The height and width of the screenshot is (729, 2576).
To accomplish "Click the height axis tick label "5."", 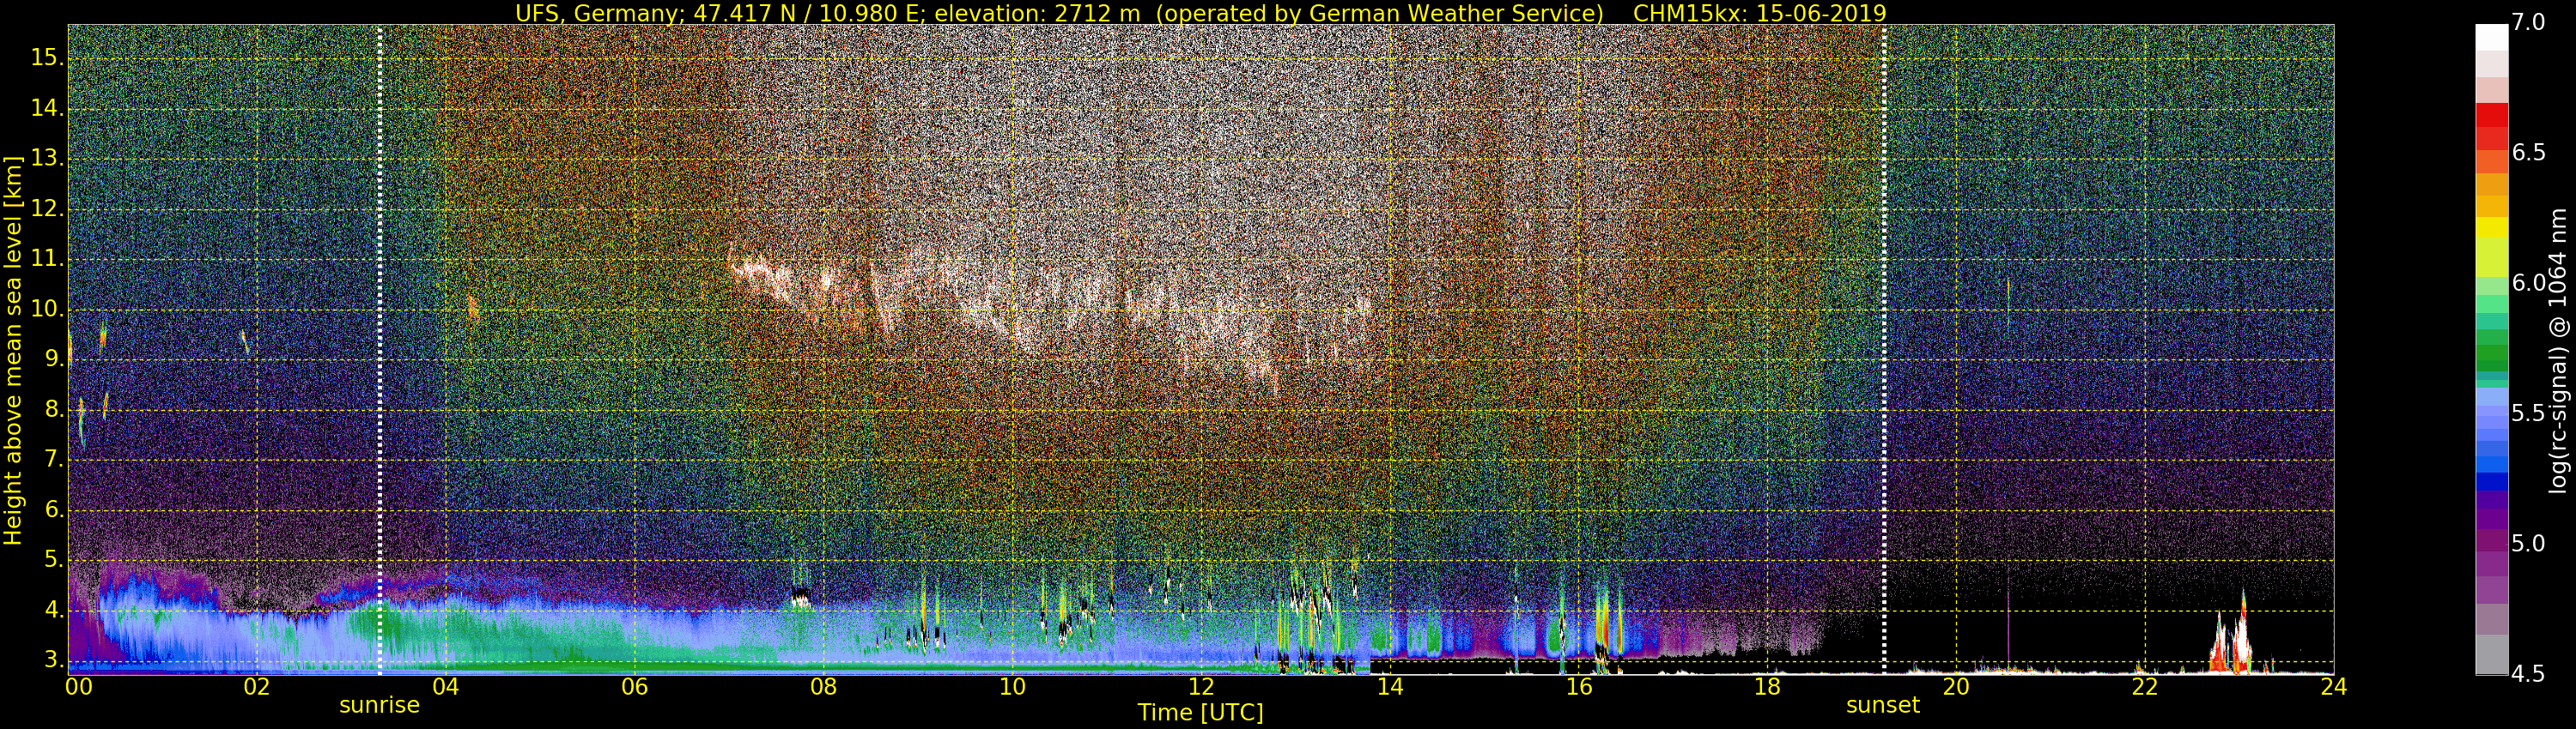I will (54, 560).
